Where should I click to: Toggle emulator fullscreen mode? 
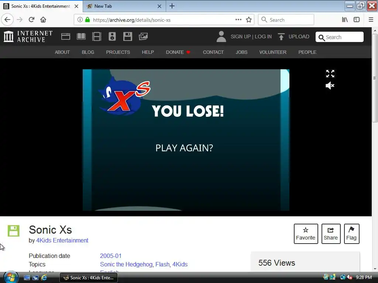(x=330, y=74)
